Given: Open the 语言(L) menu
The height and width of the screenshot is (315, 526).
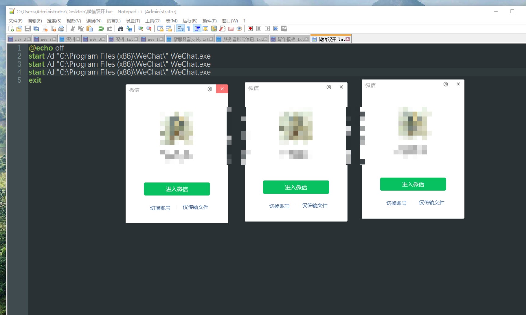Looking at the screenshot, I should point(114,21).
